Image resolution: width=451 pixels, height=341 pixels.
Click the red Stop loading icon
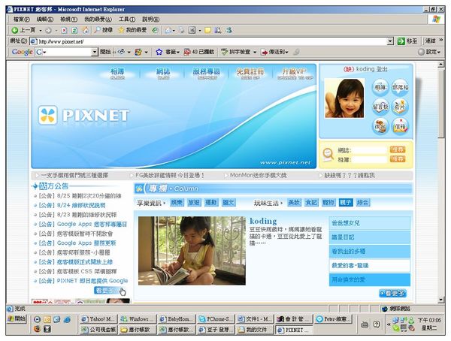point(64,30)
